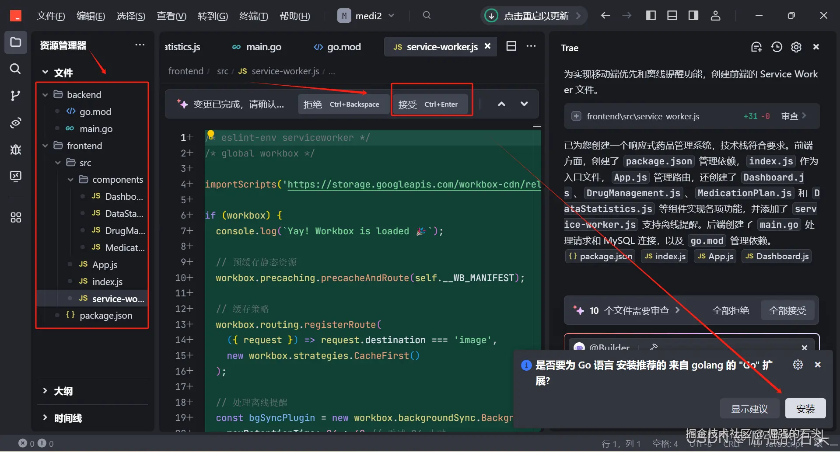Open Go extension notification settings gear

click(798, 365)
